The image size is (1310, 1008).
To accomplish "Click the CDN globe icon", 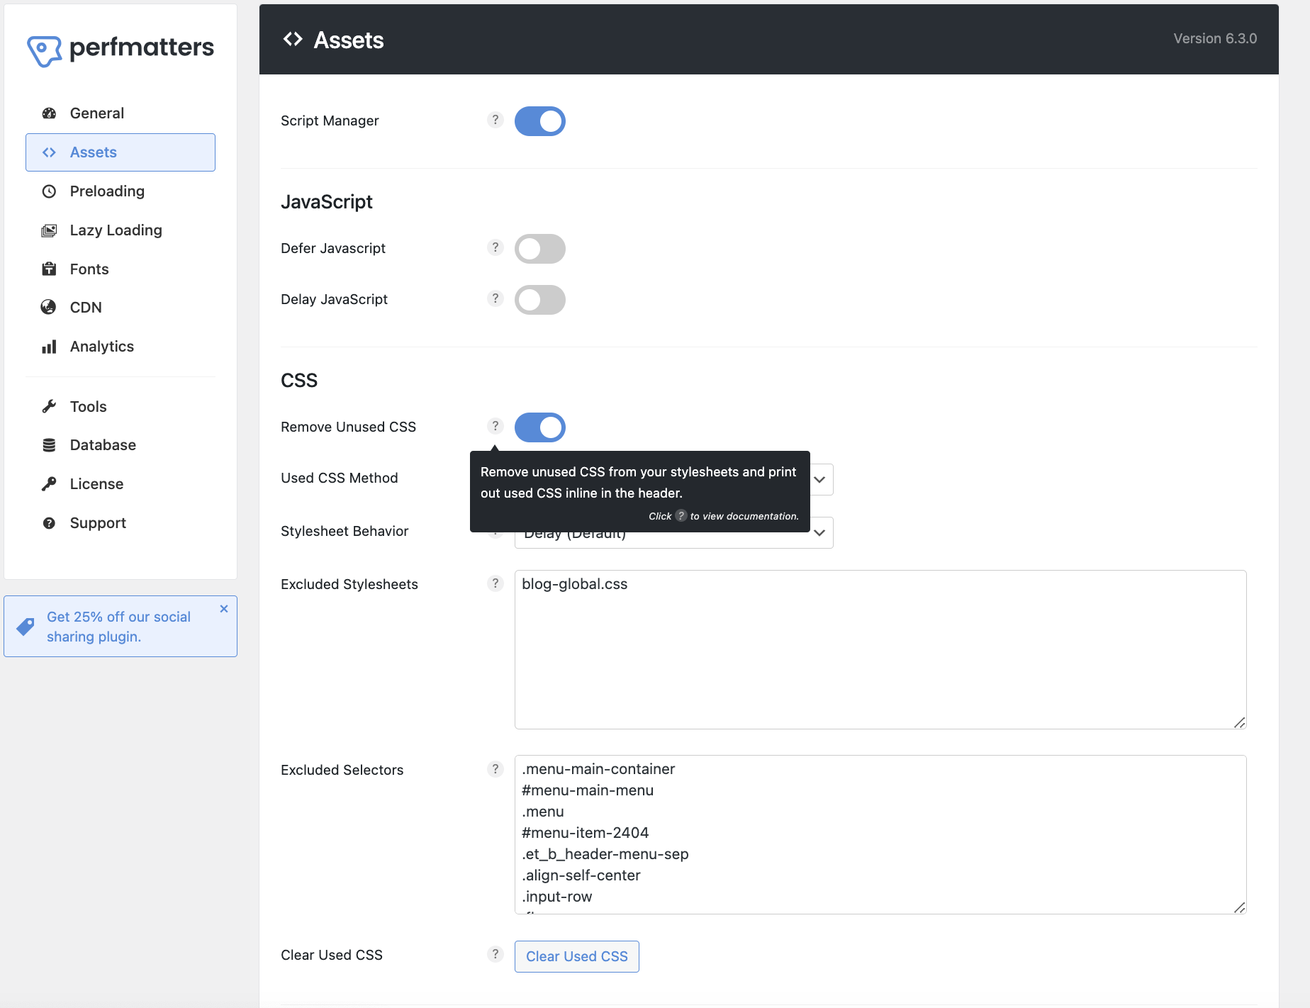I will click(48, 307).
